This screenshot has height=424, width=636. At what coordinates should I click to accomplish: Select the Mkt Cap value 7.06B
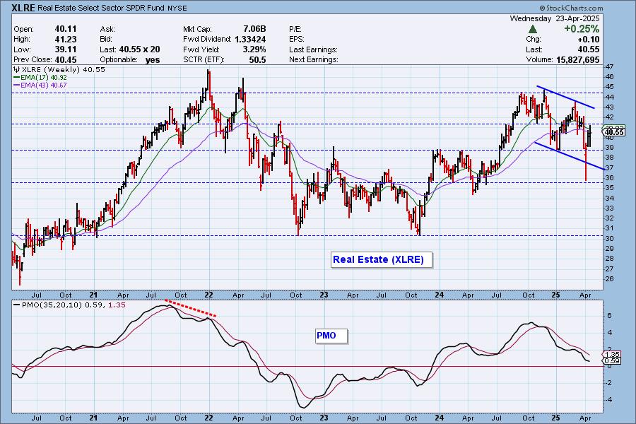click(254, 29)
